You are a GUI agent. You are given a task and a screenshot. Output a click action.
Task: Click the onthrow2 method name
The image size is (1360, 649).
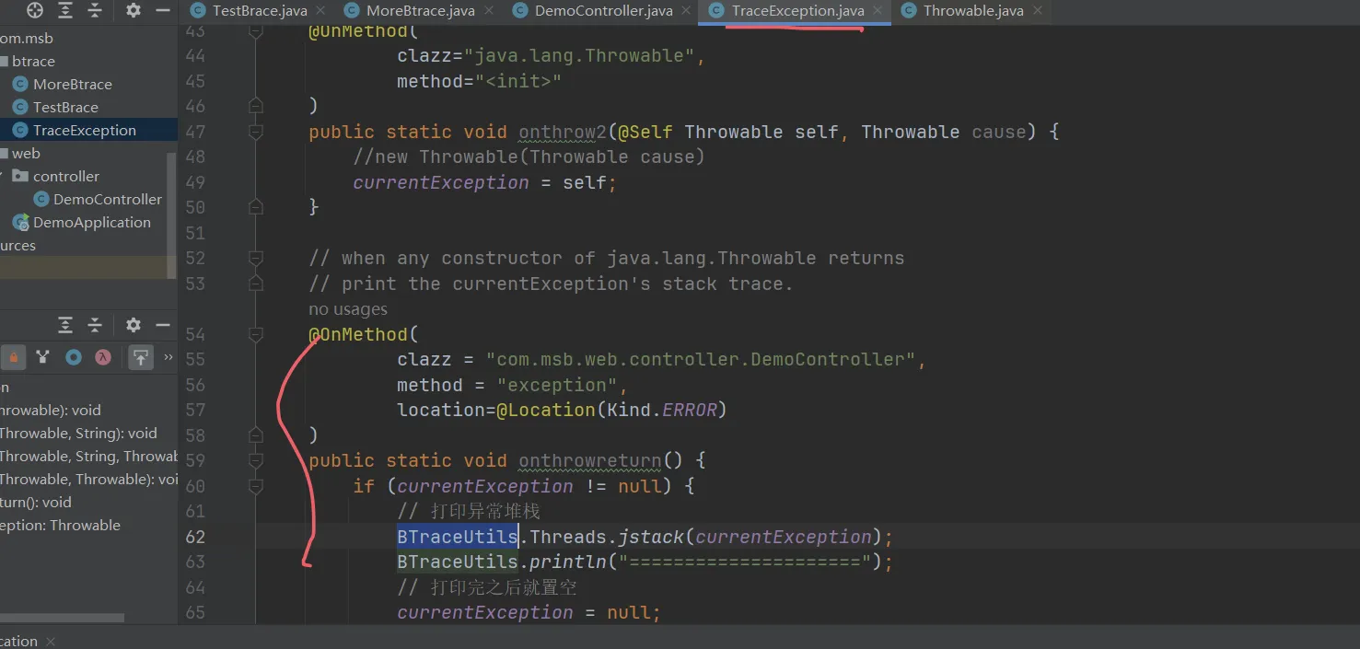click(x=563, y=132)
